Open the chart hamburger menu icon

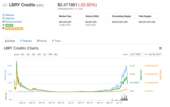pyautogui.click(x=160, y=48)
